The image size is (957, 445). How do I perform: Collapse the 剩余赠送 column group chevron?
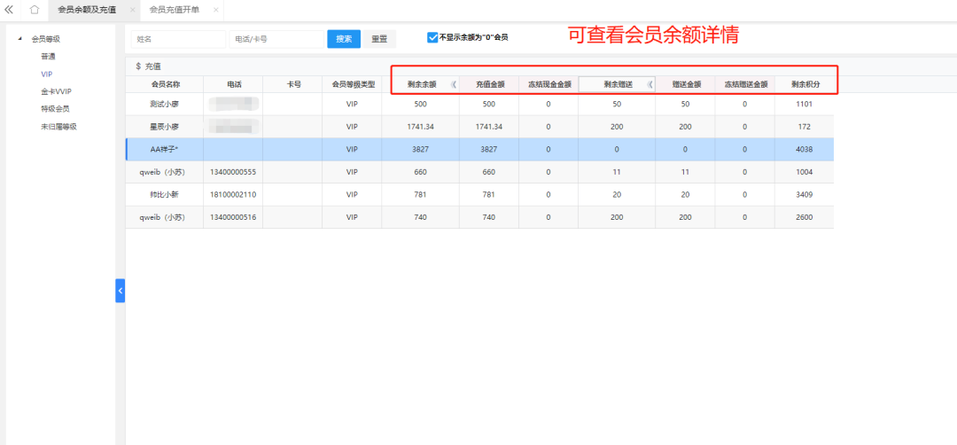(650, 84)
